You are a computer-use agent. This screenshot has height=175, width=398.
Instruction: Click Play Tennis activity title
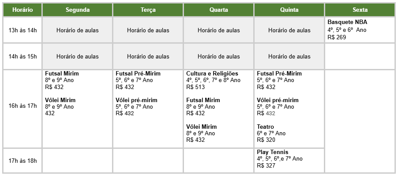(273, 152)
